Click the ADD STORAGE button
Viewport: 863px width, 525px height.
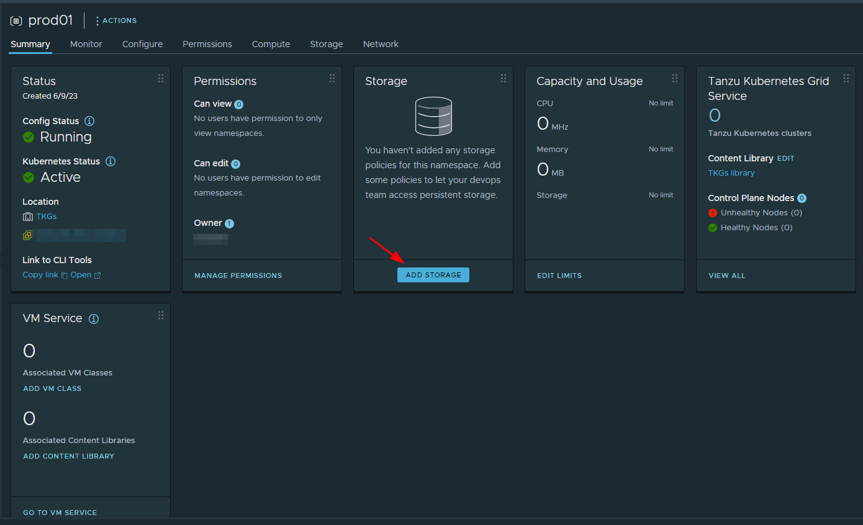tap(433, 275)
